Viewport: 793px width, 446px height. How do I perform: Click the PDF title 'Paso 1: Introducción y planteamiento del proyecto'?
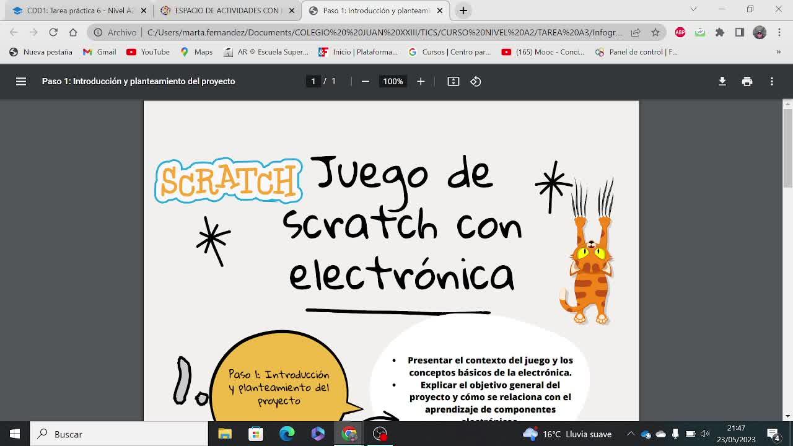(x=138, y=81)
